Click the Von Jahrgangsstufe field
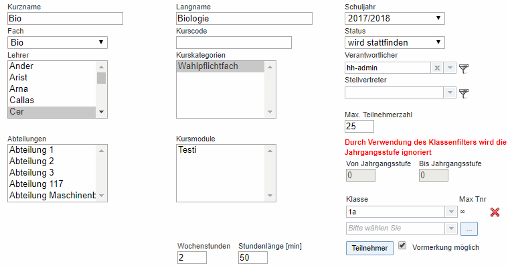The height and width of the screenshot is (266, 508). tap(361, 175)
